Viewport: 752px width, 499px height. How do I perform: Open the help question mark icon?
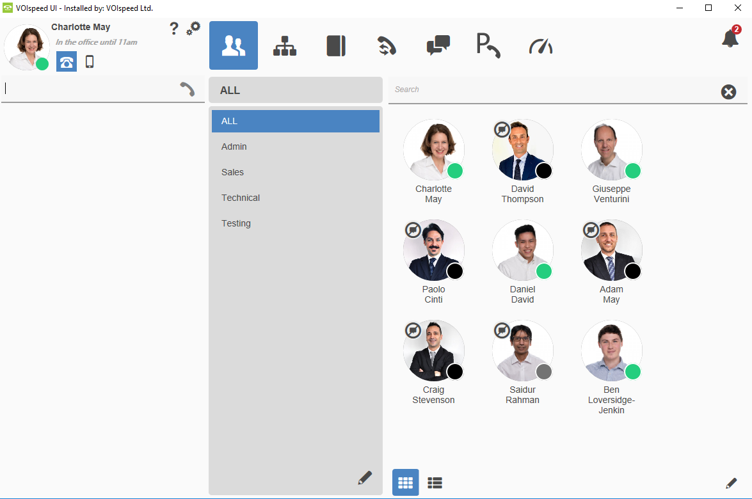[173, 28]
